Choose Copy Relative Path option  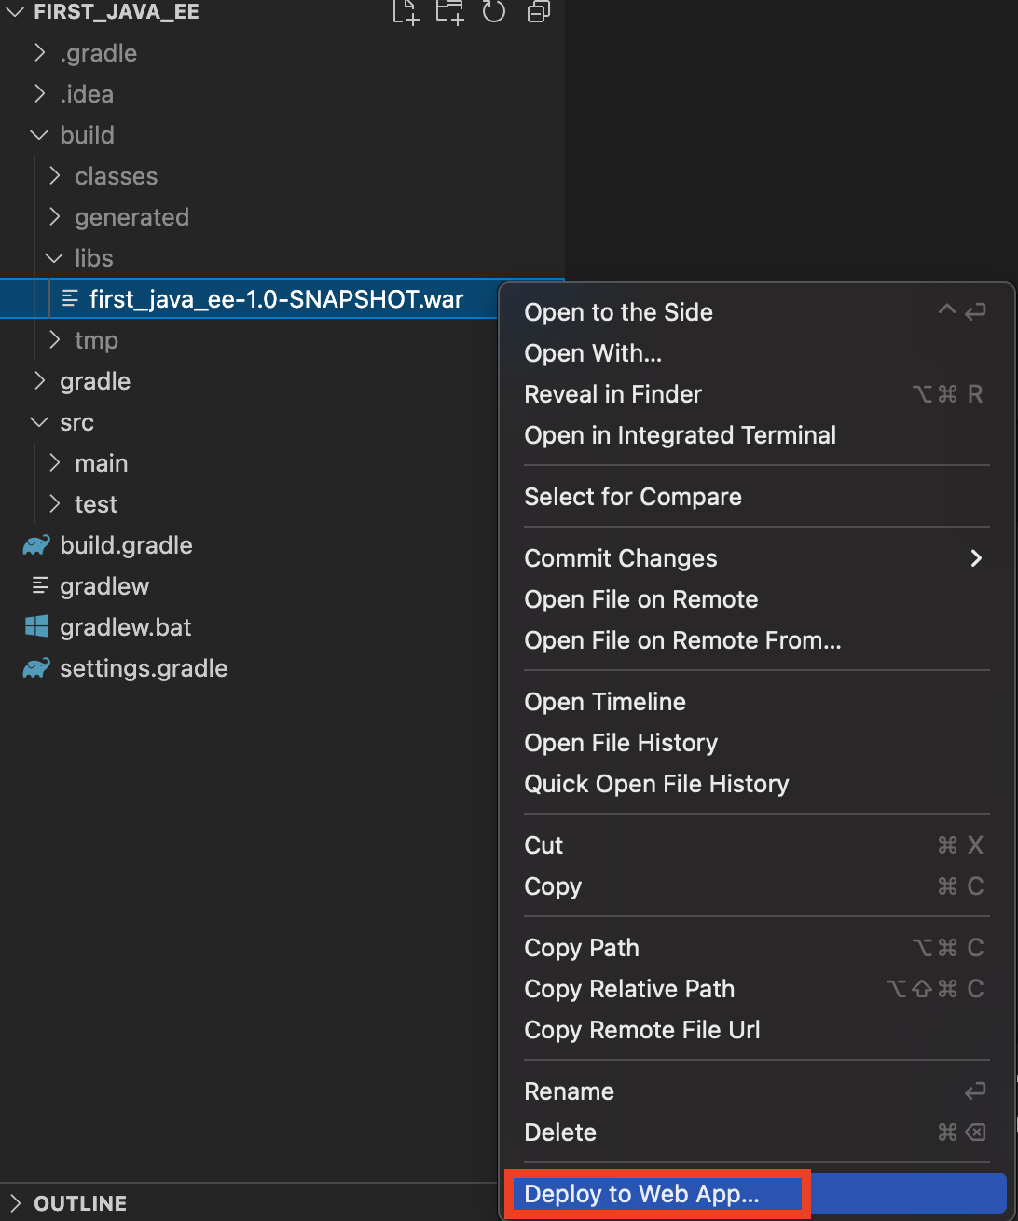click(629, 989)
